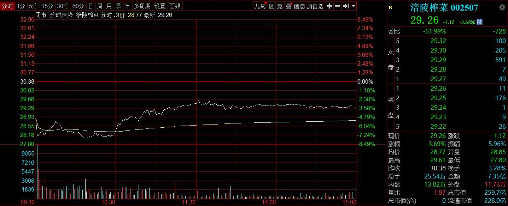Screen dimensions: 508x206
Task: Click the 振幅 value 5.96%
Action: (x=497, y=144)
